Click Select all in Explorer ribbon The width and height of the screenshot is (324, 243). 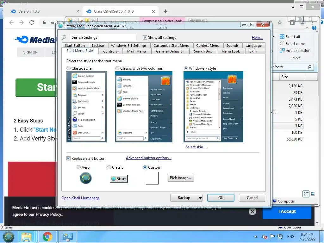coord(290,37)
